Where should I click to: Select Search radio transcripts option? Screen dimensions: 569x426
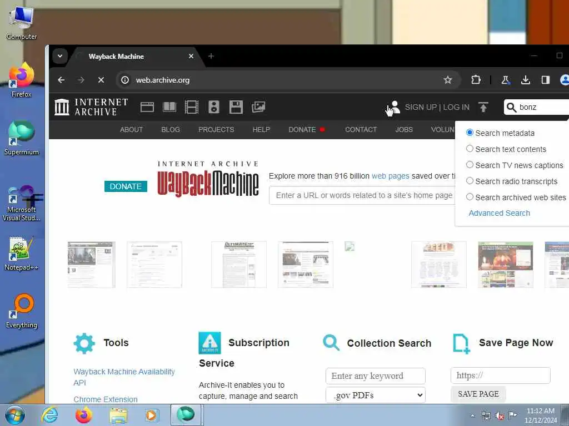tap(470, 181)
